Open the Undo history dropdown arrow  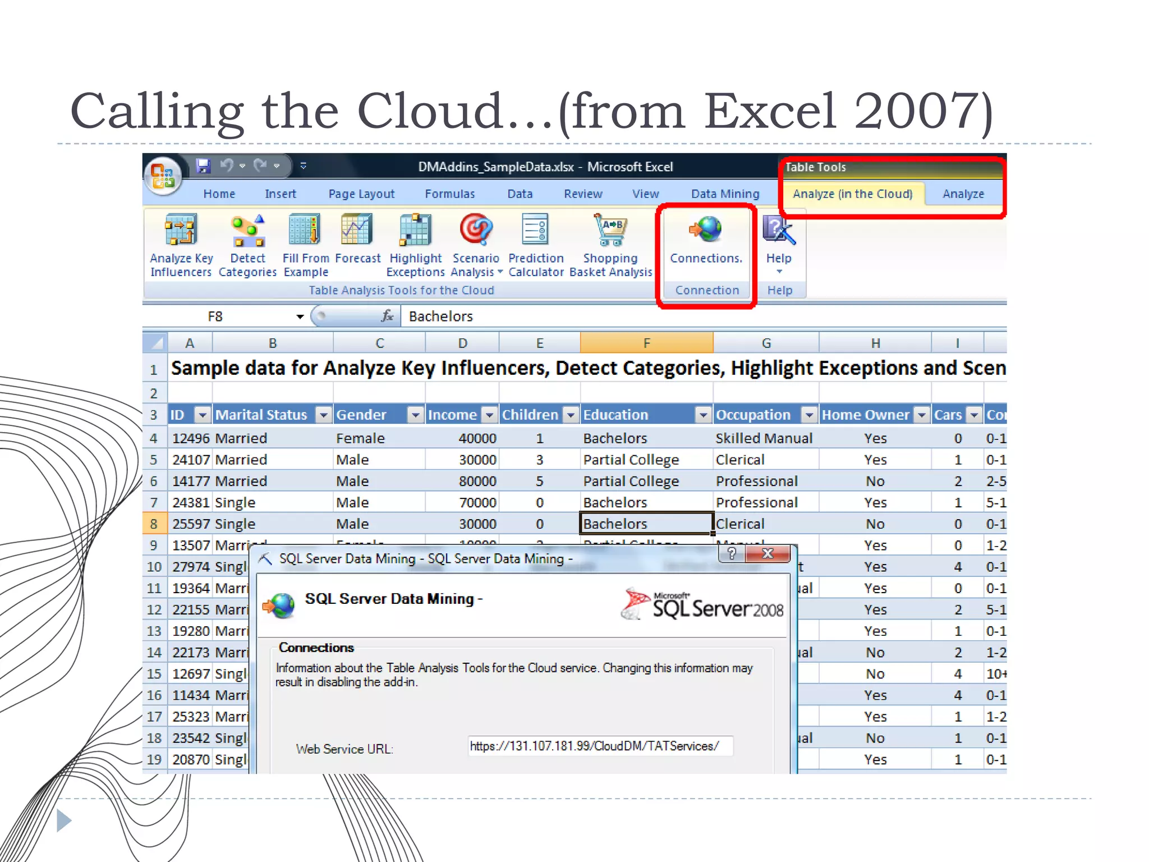tap(242, 166)
